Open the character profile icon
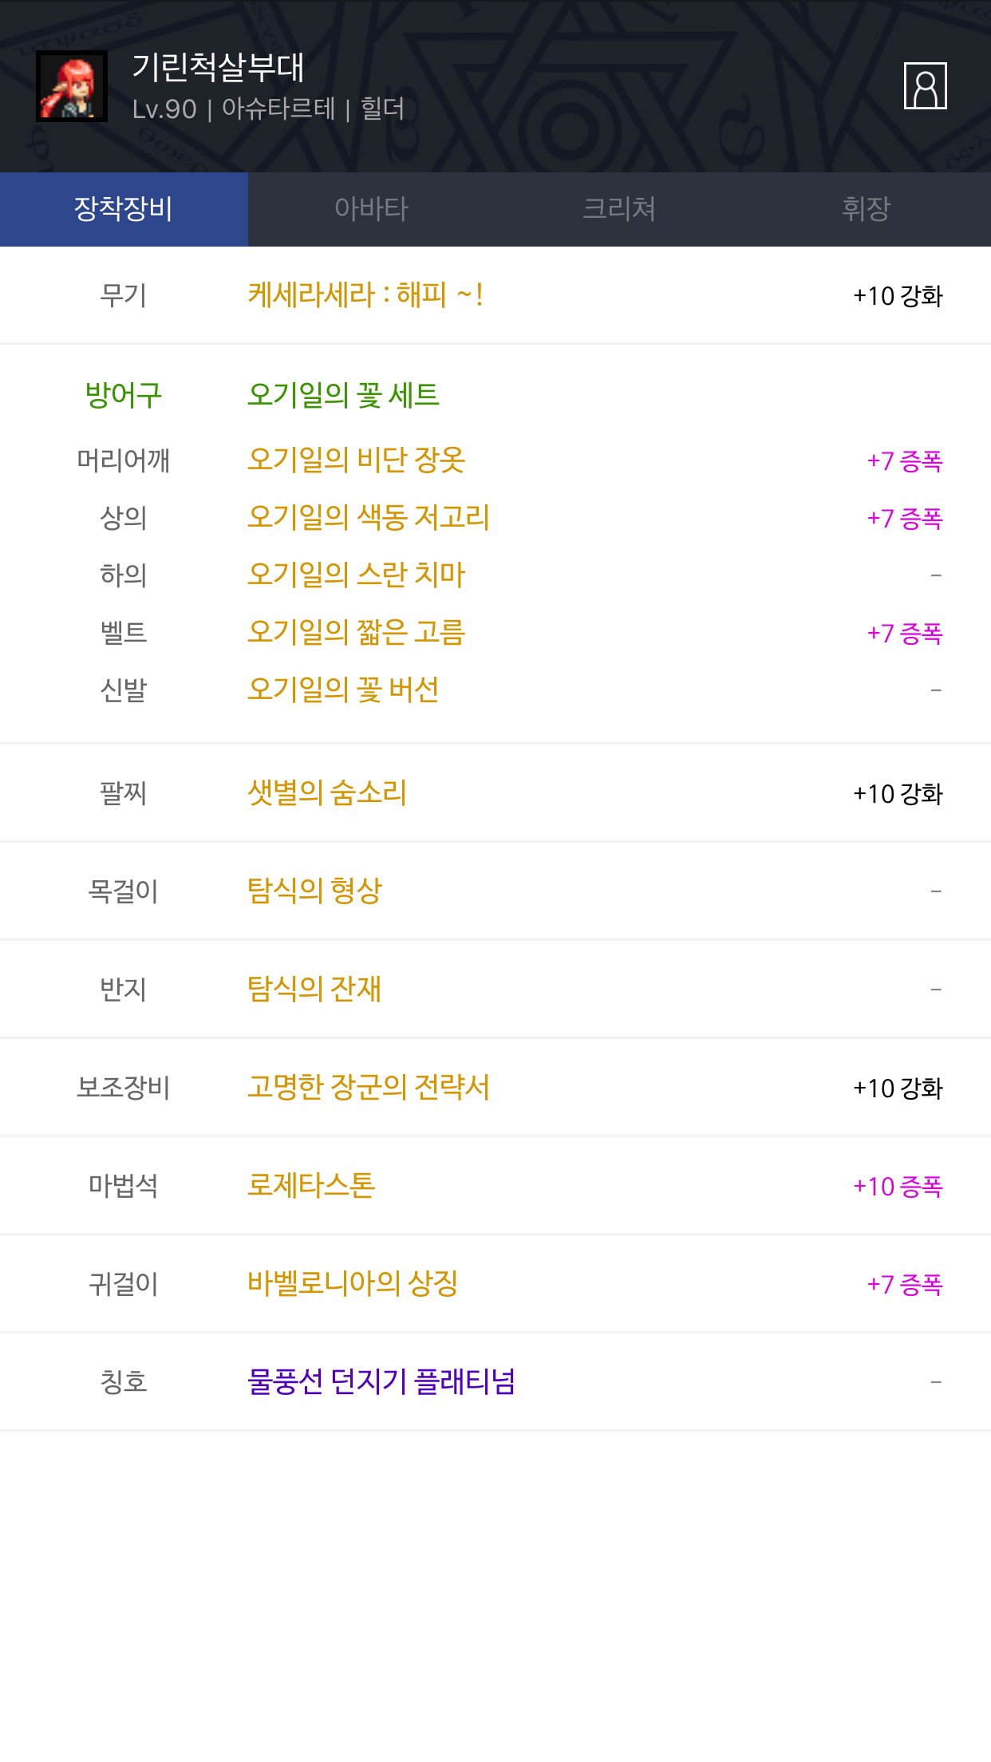 coord(925,86)
